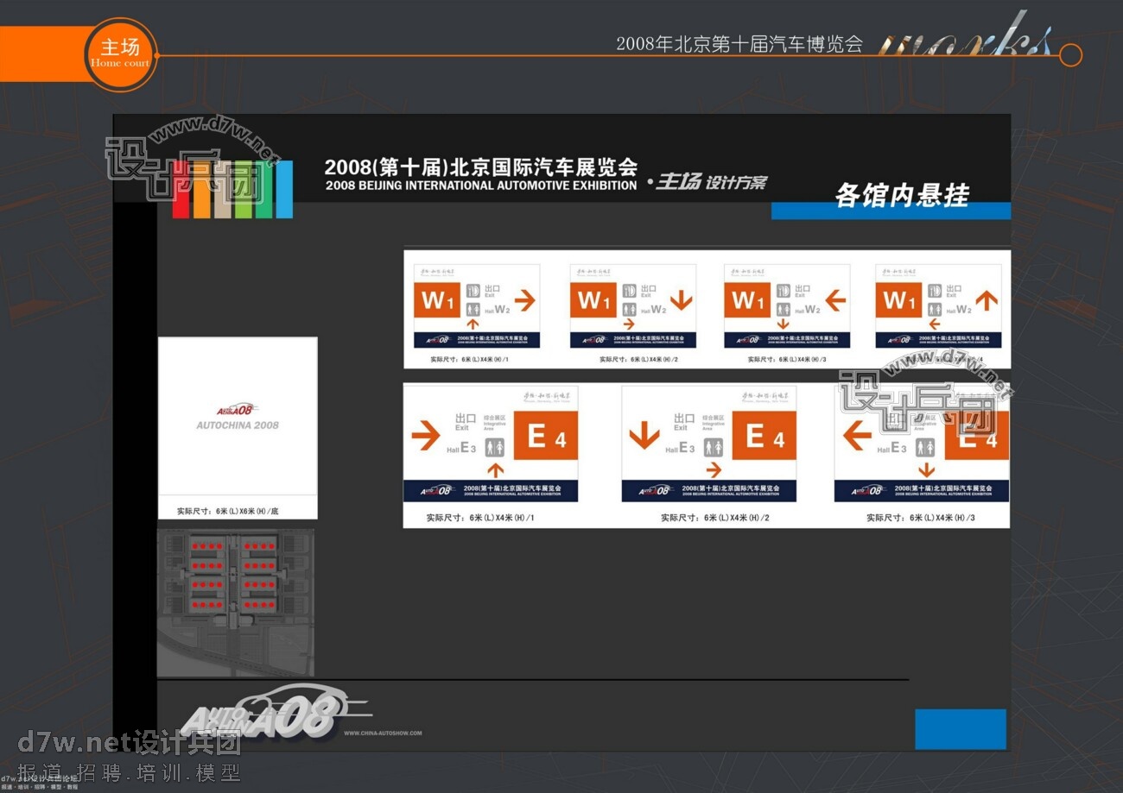Click 出口 Exit text on E4 sign /2

684,421
